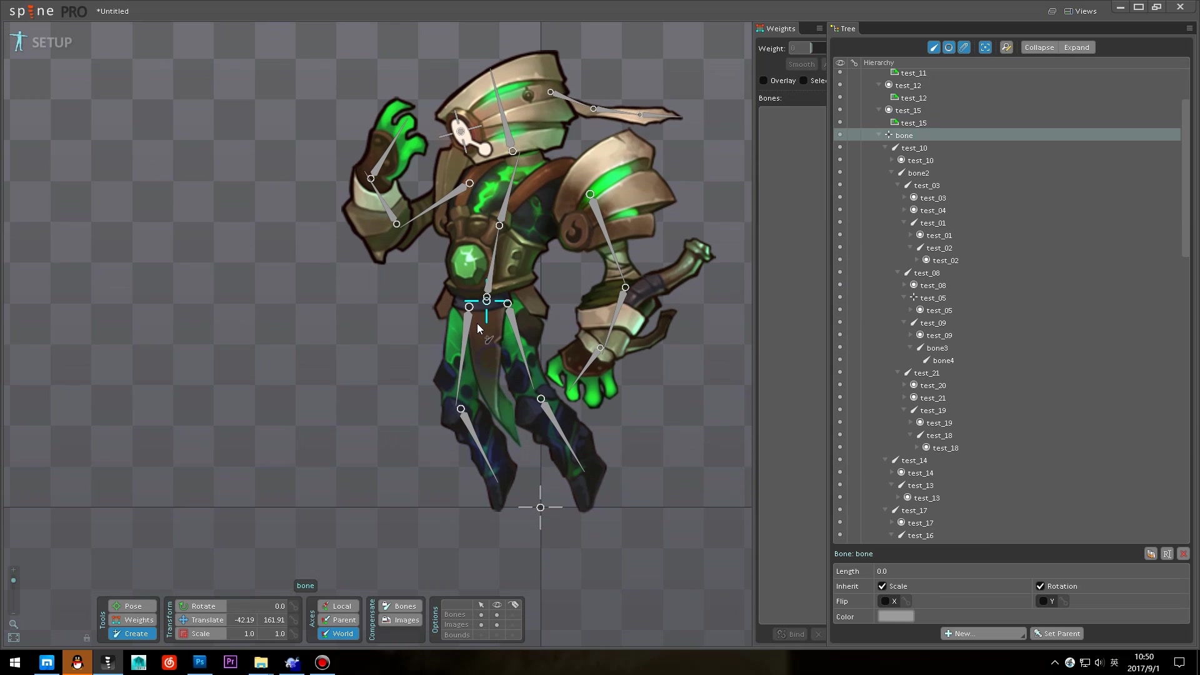
Task: Click the zoom magnifier icon left of viewport
Action: [x=13, y=624]
